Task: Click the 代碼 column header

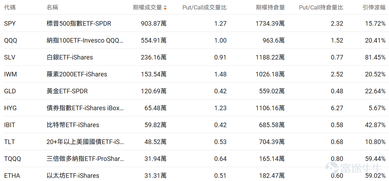Action: pos(10,8)
